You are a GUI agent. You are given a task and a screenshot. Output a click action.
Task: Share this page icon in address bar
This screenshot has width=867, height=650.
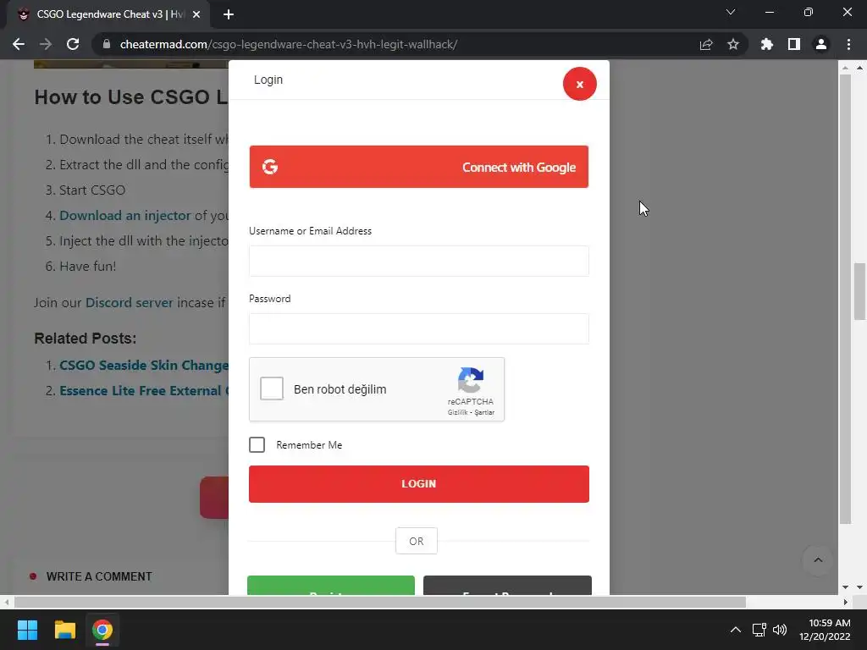(x=706, y=44)
